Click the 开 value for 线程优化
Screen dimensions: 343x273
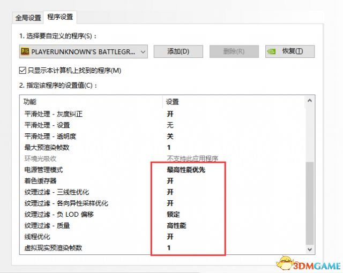coord(170,237)
